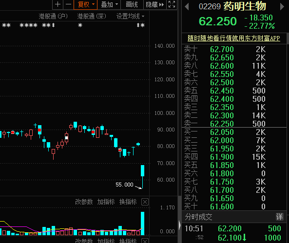The height and width of the screenshot is (243, 289).
Task: Click 改参数 in the volume indicator panel
Action: 84,202
